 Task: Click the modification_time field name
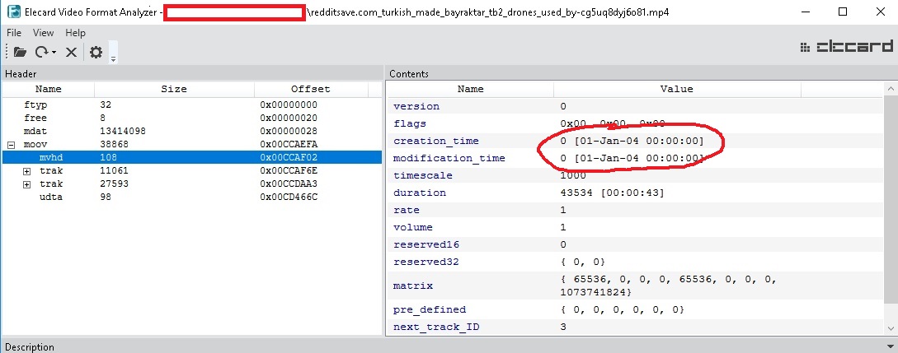[x=449, y=158]
